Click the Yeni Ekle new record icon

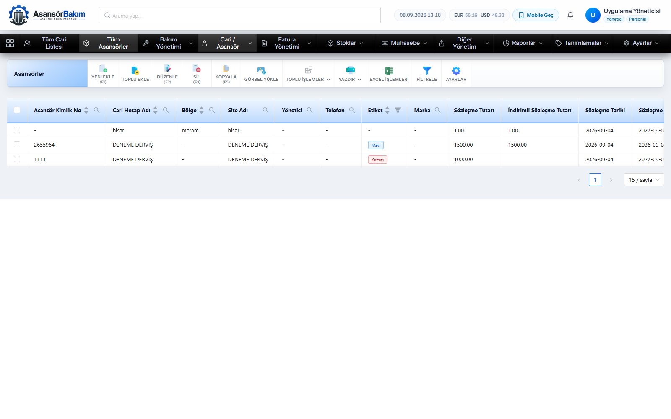pos(103,69)
